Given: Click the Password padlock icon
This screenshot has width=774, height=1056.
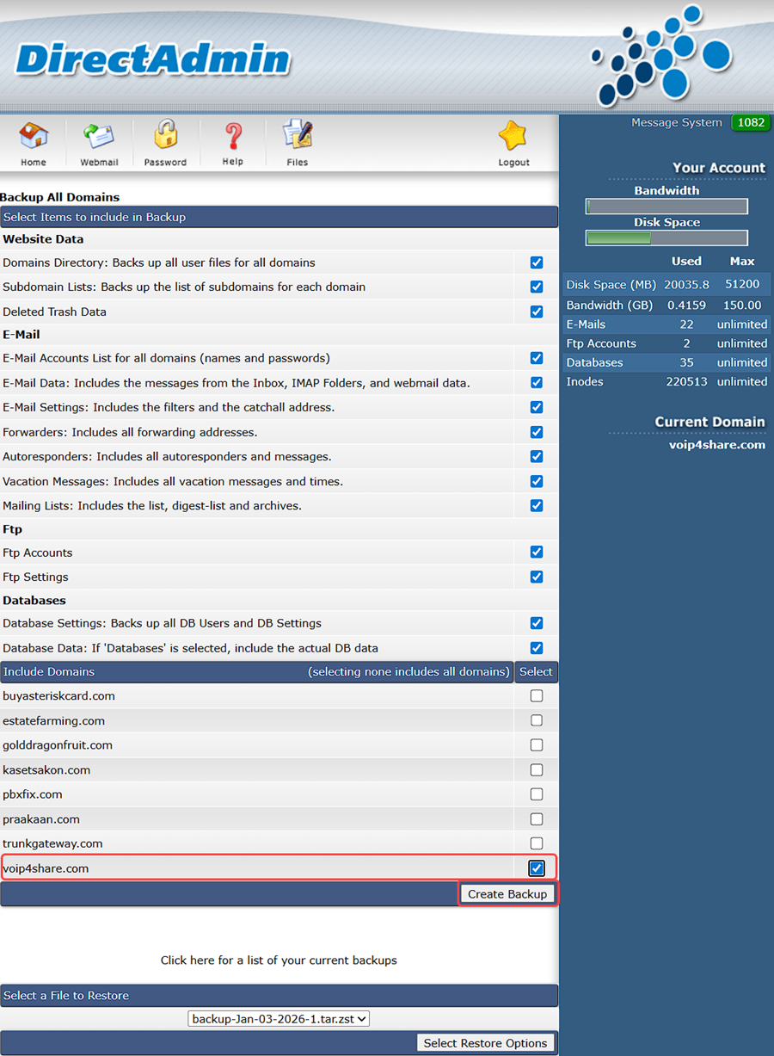Looking at the screenshot, I should (x=165, y=136).
